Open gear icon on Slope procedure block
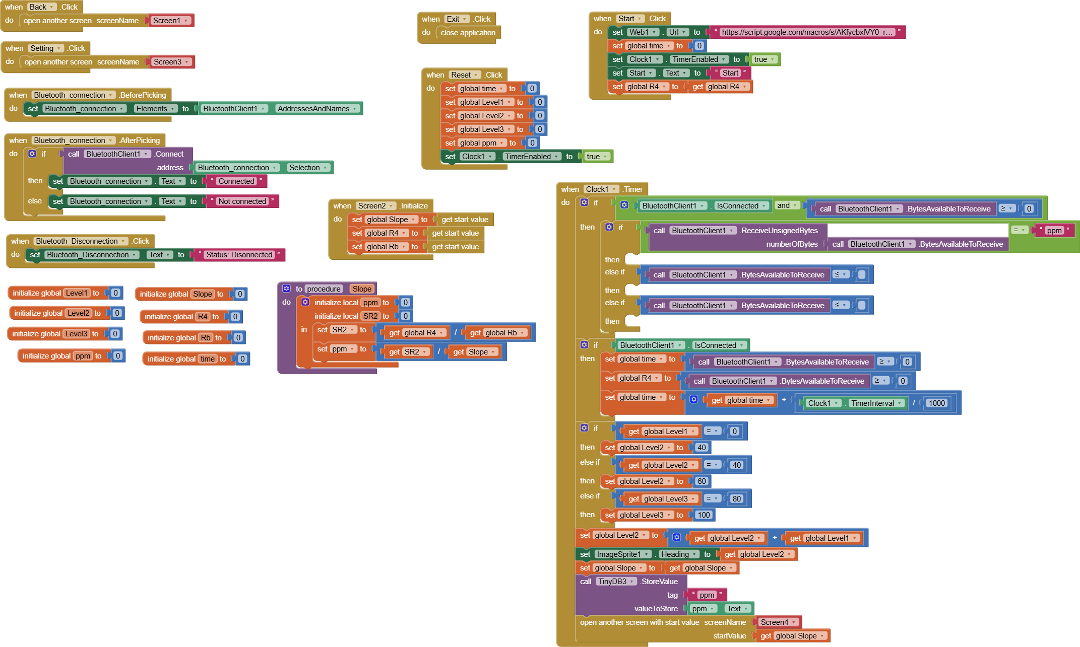Screen dimensions: 1080x647 (x=286, y=289)
